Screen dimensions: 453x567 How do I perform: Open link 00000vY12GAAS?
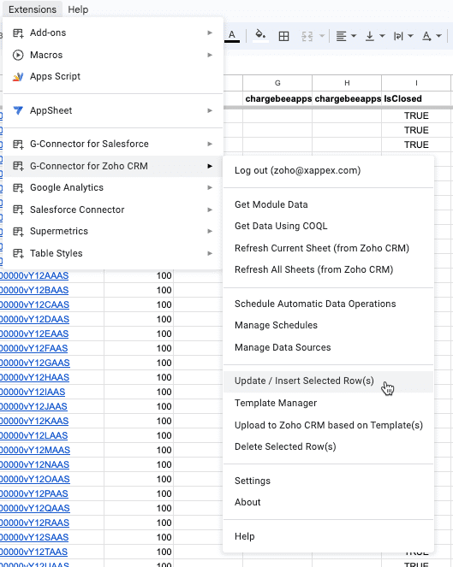point(35,363)
